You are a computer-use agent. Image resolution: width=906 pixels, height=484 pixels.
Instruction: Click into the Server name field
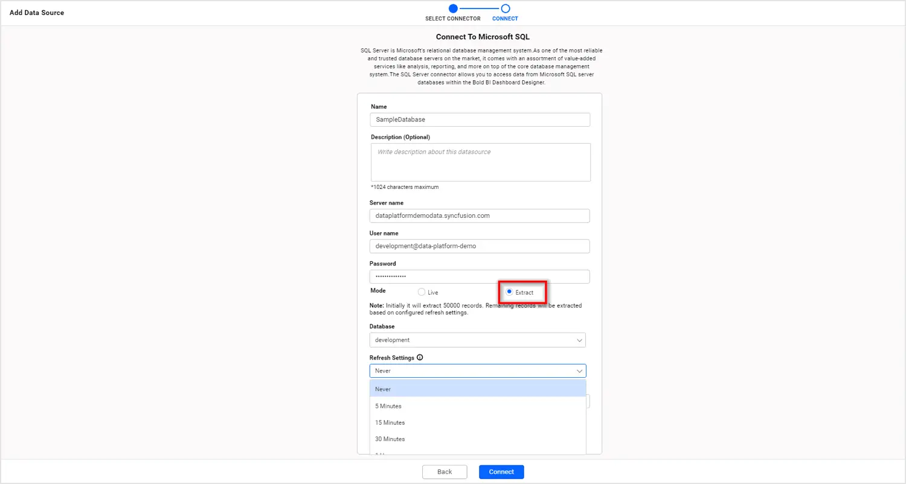click(x=480, y=215)
